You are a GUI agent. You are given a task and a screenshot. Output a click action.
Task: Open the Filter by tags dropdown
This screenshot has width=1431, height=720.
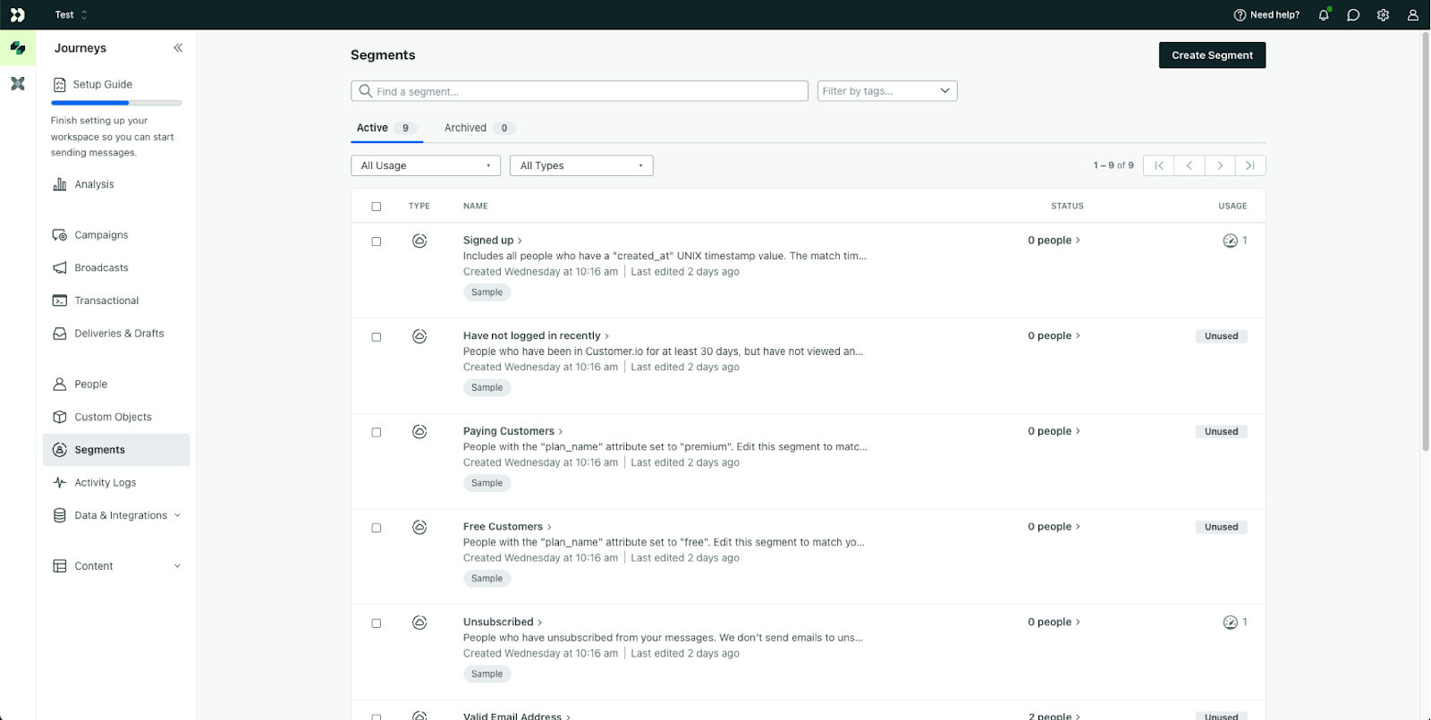coord(887,91)
